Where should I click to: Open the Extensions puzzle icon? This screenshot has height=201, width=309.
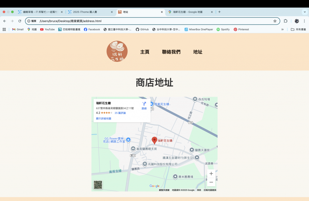285,21
